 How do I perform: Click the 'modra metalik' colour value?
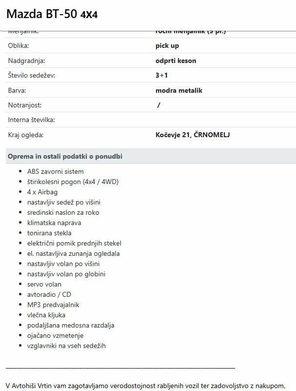[x=178, y=90]
